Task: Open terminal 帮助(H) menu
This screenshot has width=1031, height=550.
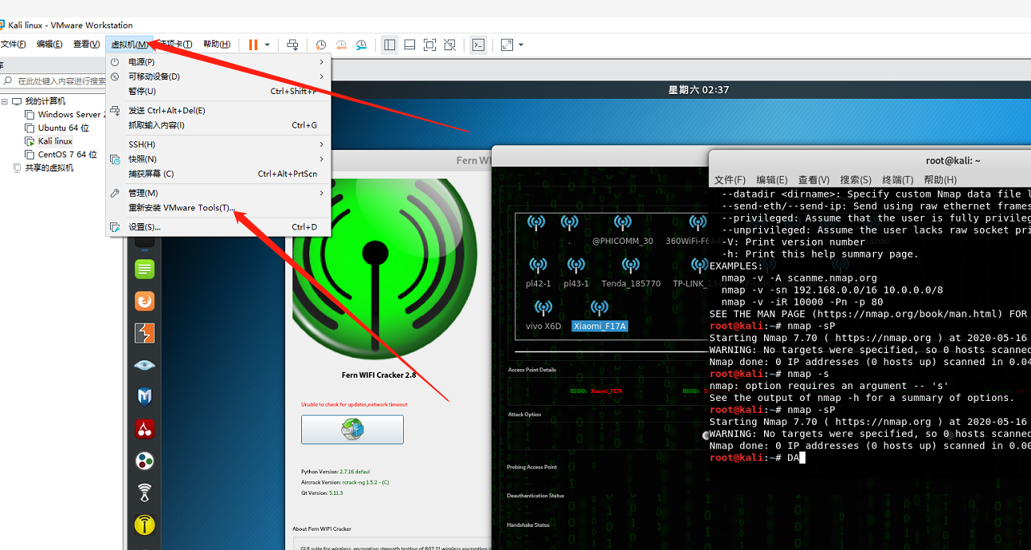Action: pos(940,180)
